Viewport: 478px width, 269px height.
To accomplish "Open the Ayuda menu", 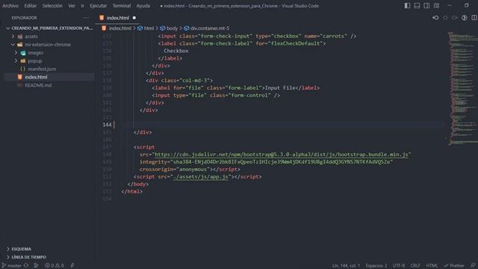I will click(143, 6).
